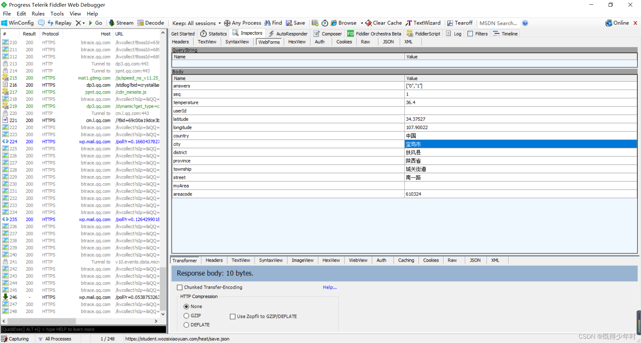Click the timer stopwatch icon
This screenshot has height=343, width=641.
325,23
